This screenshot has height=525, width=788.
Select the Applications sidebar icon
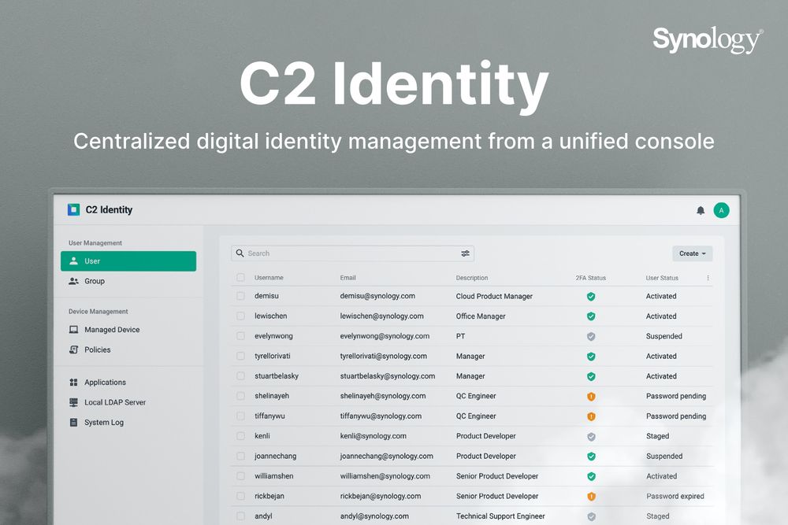coord(76,382)
